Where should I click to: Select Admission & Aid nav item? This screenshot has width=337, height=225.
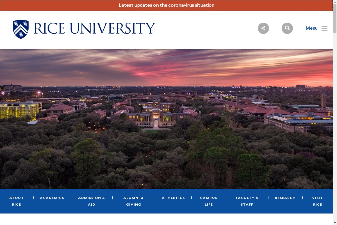(x=92, y=201)
